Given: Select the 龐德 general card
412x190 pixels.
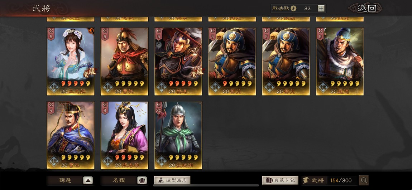Looking at the screenshot, I should 340,62.
